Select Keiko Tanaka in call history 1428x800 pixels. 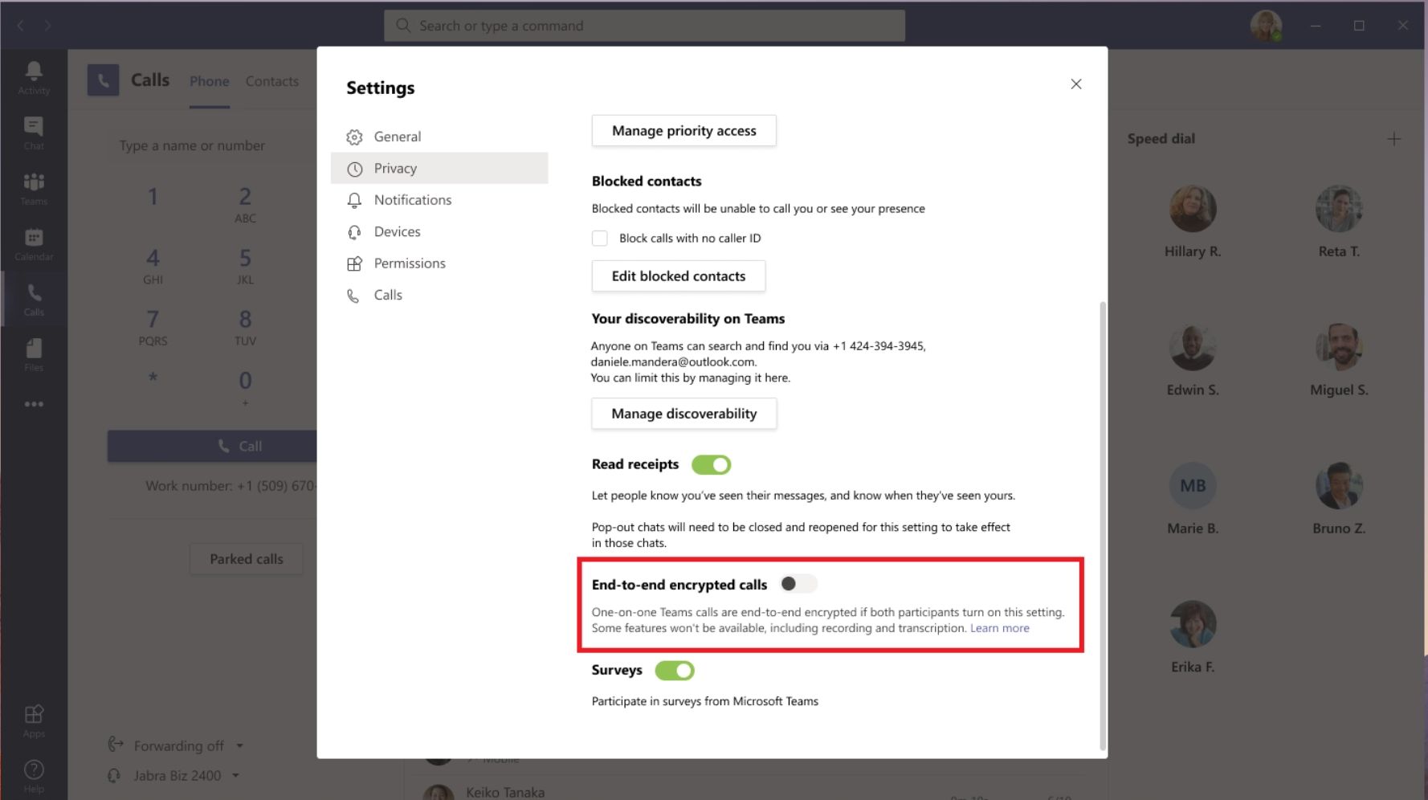(x=505, y=792)
